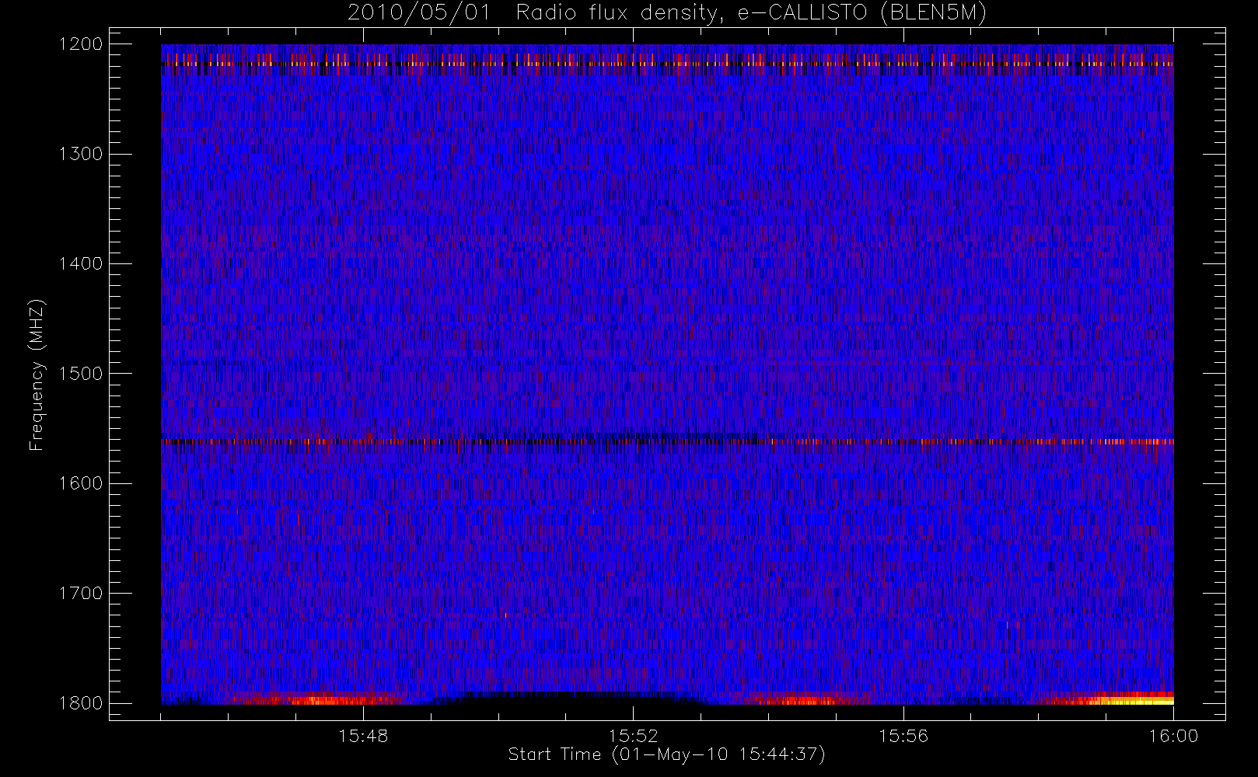Click the 15:56 time tick label
1258x777 pixels.
[903, 736]
